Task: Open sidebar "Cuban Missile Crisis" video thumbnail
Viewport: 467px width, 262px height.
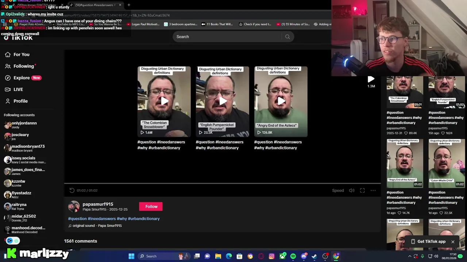Action: click(x=447, y=163)
